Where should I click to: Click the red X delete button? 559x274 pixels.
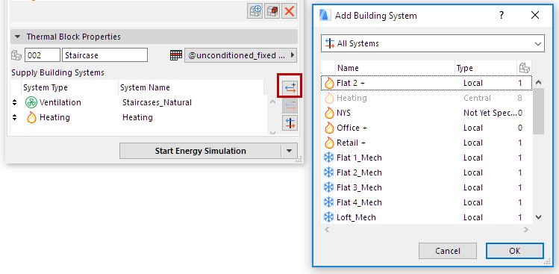click(290, 10)
